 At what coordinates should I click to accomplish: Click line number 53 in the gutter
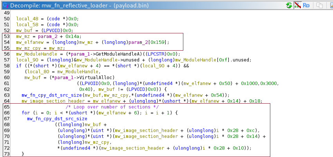point(7,37)
